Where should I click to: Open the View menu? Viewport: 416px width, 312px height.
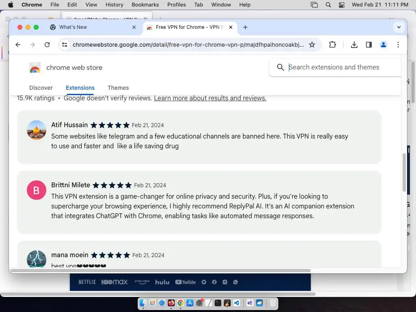tap(91, 5)
